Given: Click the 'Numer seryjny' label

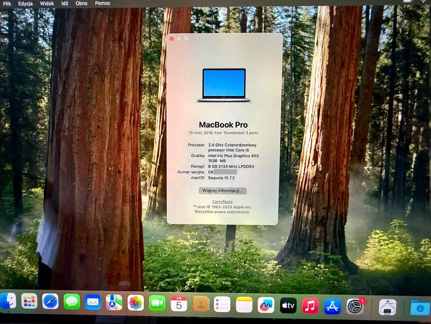Looking at the screenshot, I should tap(191, 172).
